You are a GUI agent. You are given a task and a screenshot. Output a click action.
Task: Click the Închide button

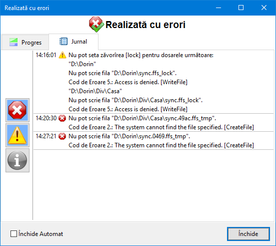point(248,234)
